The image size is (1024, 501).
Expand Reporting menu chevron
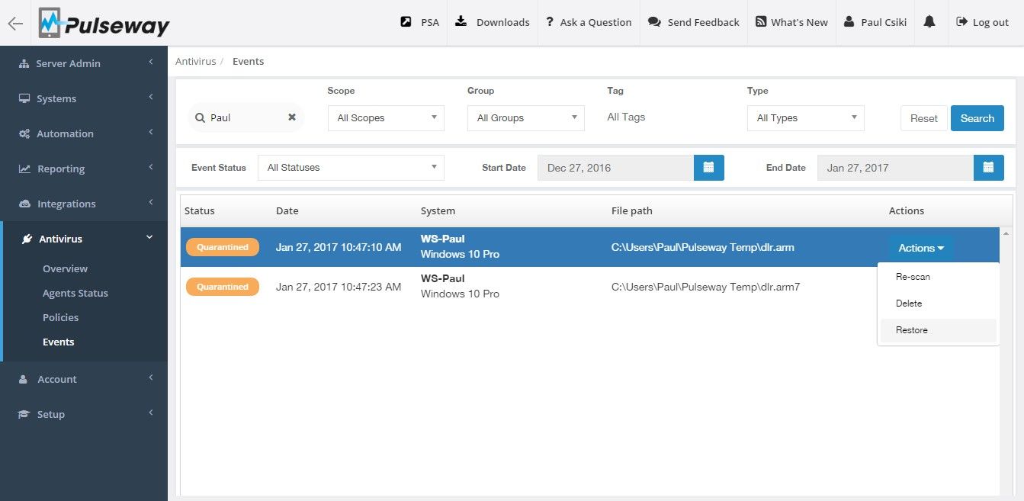pos(151,167)
